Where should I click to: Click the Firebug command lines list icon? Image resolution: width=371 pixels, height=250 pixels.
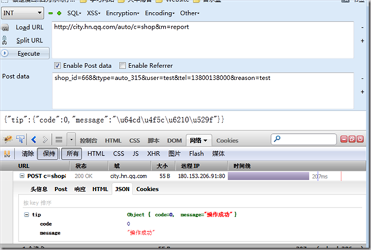(x=59, y=140)
